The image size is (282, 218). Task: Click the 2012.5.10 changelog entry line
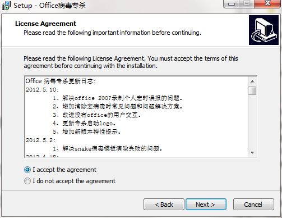(x=43, y=90)
